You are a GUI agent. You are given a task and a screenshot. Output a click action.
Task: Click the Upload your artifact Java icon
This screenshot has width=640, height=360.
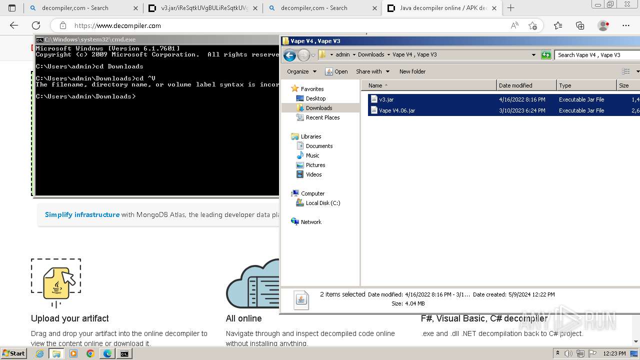pyautogui.click(x=56, y=283)
